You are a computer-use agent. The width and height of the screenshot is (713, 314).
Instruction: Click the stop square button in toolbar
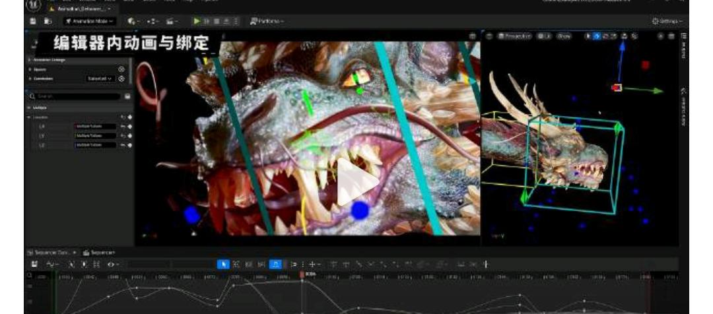pyautogui.click(x=217, y=21)
